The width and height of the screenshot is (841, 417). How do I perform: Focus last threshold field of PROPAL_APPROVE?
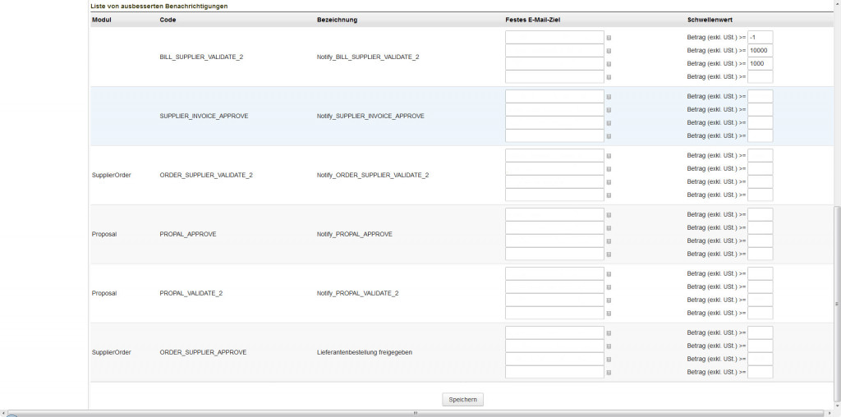pyautogui.click(x=760, y=254)
